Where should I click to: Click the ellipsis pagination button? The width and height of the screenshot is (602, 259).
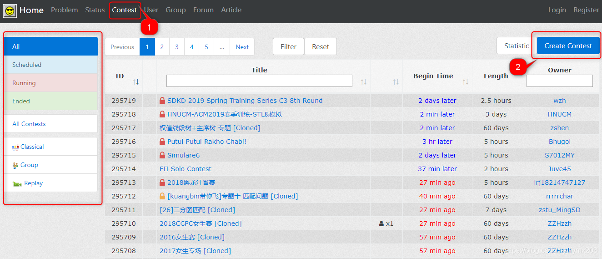(x=222, y=47)
